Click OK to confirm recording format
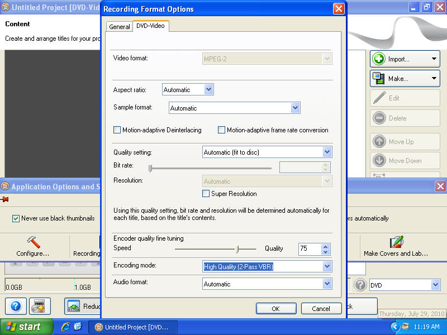The height and width of the screenshot is (335, 447). 276,309
